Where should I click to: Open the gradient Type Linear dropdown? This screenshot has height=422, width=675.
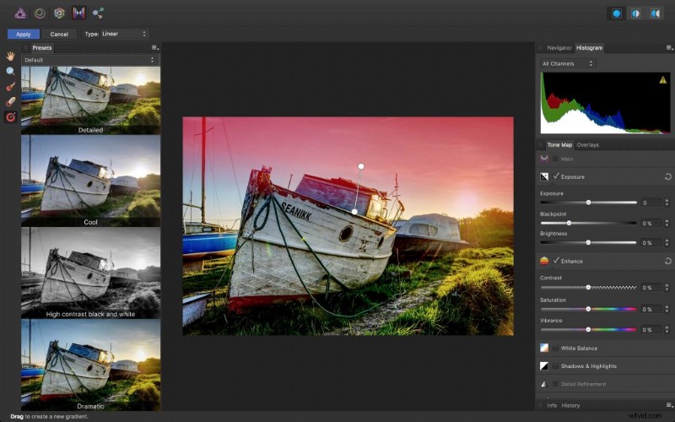pyautogui.click(x=124, y=34)
